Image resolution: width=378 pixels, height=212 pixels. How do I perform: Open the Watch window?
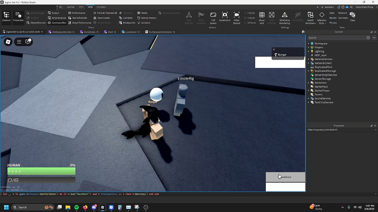coord(142,13)
